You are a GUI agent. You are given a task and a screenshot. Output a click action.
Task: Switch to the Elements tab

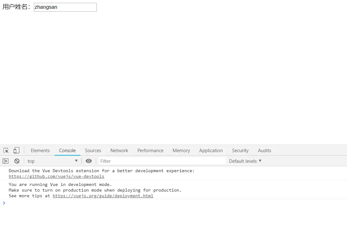point(40,150)
